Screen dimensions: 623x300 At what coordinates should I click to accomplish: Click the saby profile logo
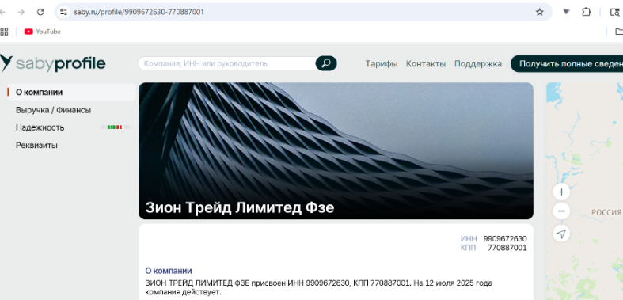53,63
